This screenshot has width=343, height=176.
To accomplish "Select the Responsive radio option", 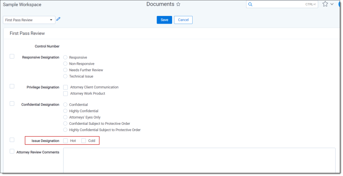I will (65, 57).
